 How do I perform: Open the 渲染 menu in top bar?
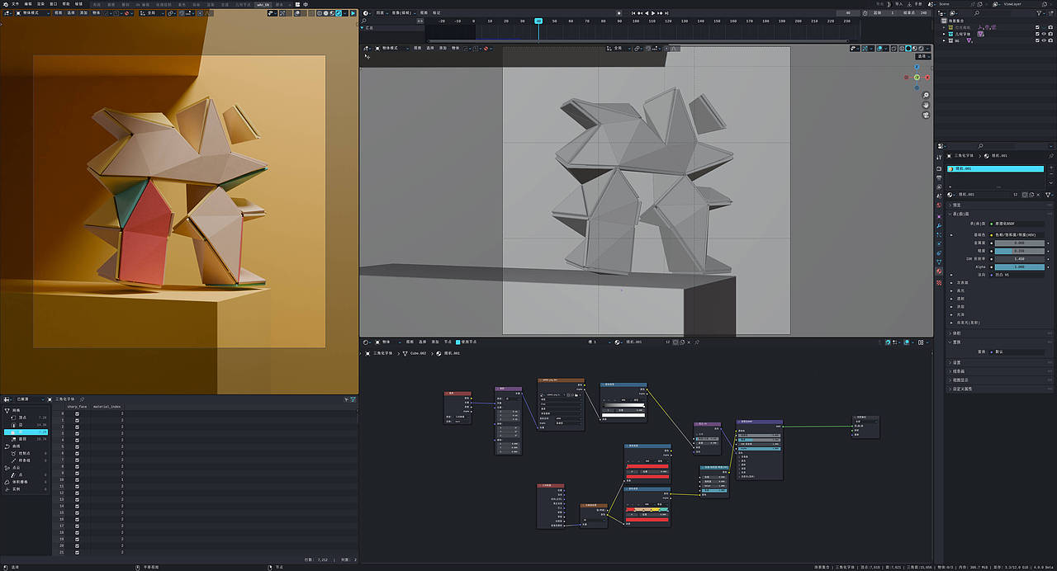coord(40,4)
